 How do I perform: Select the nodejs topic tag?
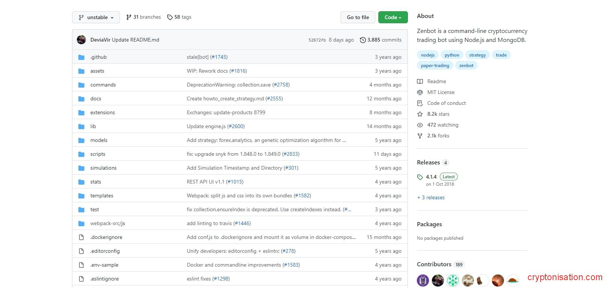427,55
